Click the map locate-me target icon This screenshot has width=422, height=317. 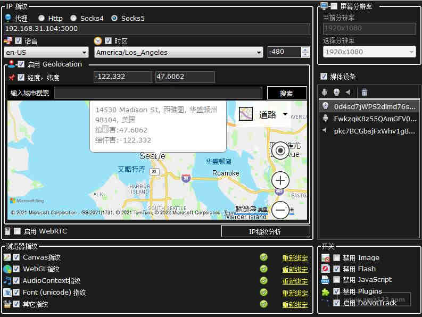tap(280, 151)
